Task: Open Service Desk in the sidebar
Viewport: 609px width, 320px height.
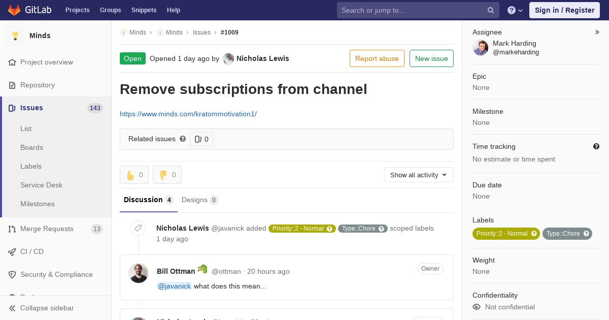Action: coord(41,185)
